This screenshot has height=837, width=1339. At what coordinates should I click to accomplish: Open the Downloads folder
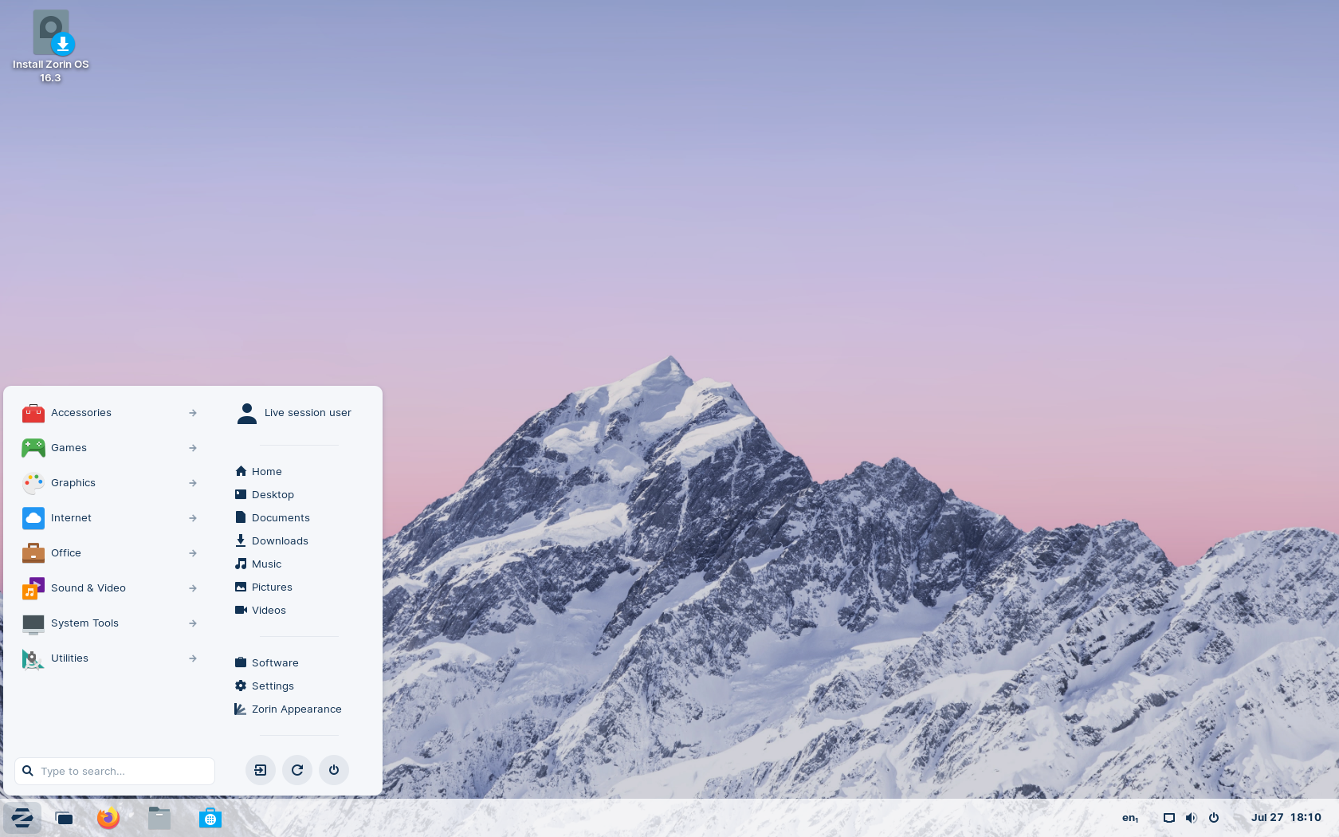280,540
